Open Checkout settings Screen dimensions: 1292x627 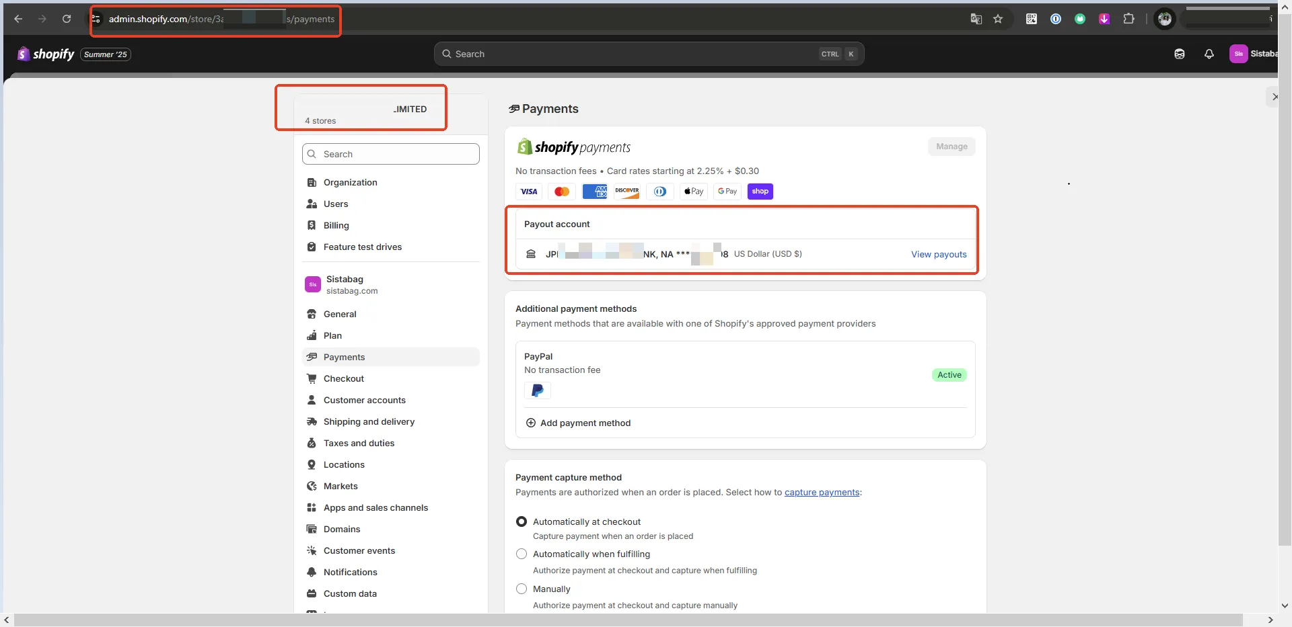[391, 378]
